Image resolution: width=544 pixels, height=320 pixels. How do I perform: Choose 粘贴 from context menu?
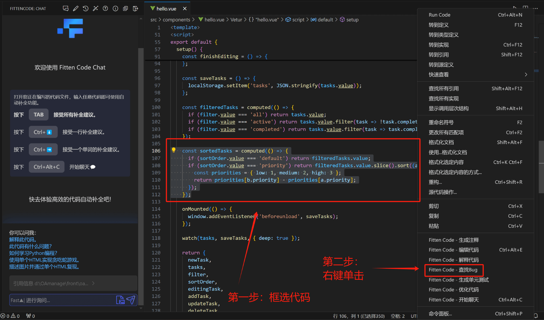click(475, 226)
